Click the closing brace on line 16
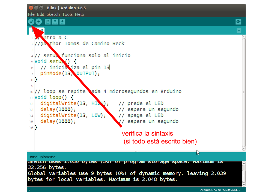The height and width of the screenshot is (196, 262). [x=36, y=127]
